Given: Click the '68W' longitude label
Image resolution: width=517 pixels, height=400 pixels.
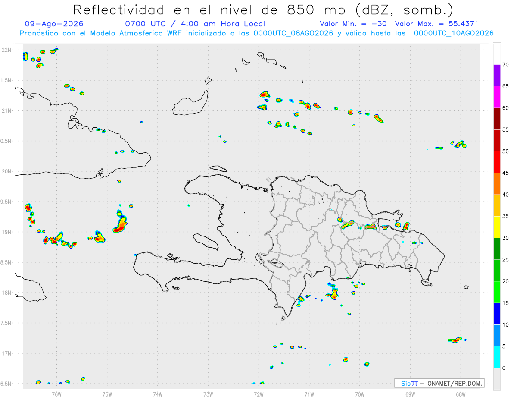Looking at the screenshot, I should click(461, 394).
